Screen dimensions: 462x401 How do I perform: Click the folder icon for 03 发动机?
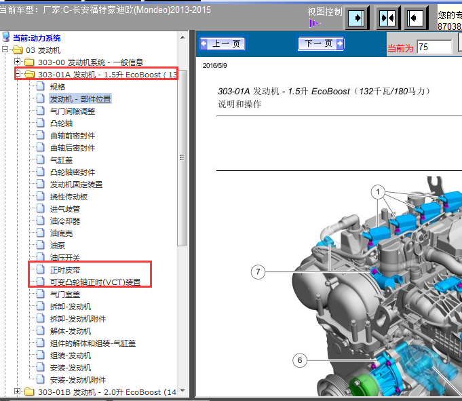pyautogui.click(x=18, y=50)
